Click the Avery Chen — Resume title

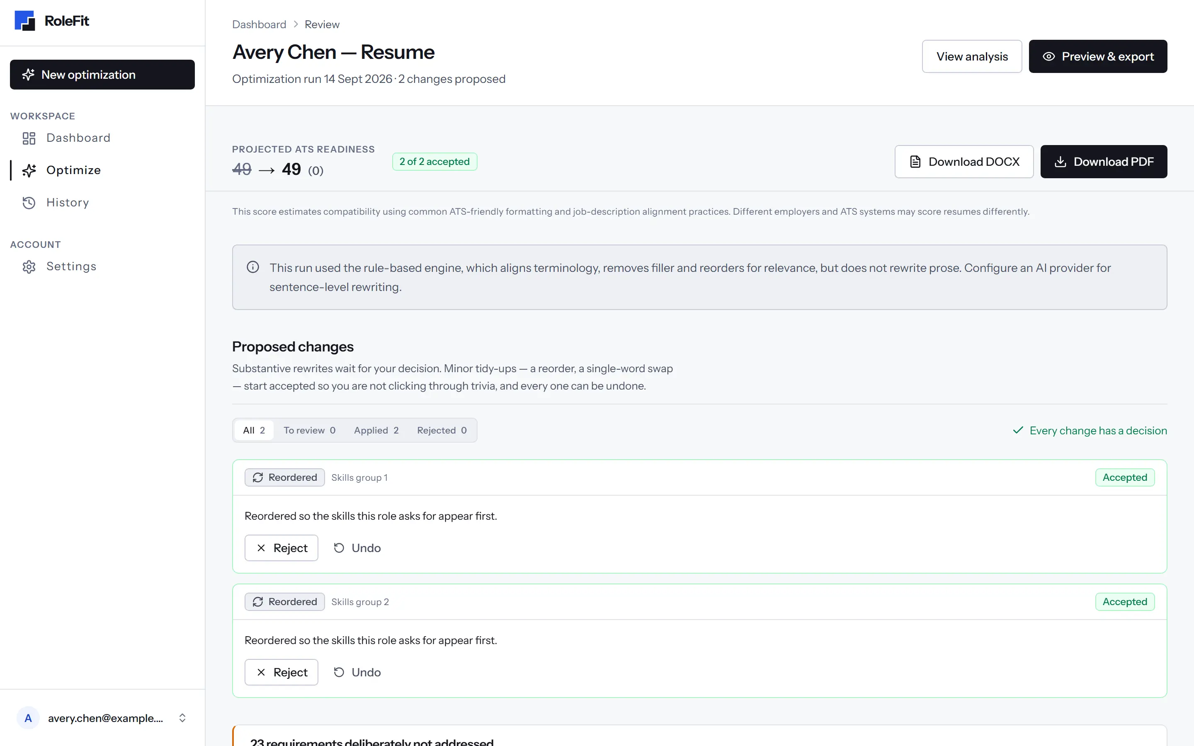point(333,52)
